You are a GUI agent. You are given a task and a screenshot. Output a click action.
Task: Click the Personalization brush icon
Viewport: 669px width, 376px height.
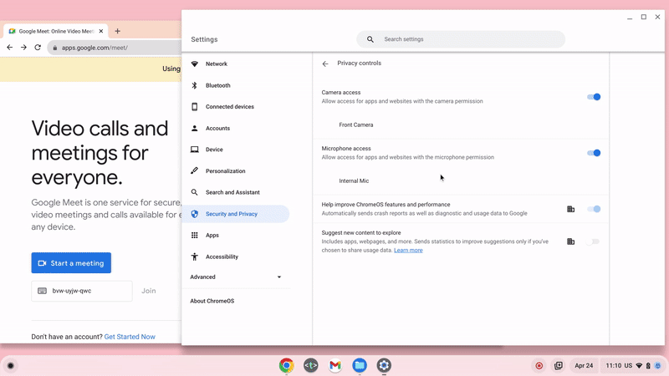click(195, 171)
